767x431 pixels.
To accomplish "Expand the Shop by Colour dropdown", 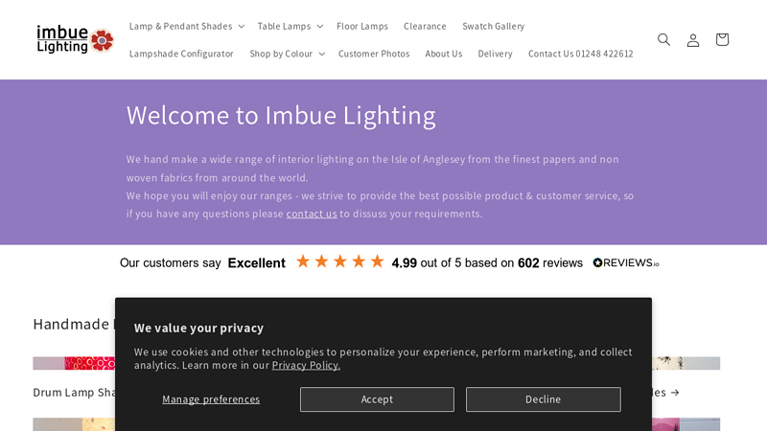I will pos(287,54).
